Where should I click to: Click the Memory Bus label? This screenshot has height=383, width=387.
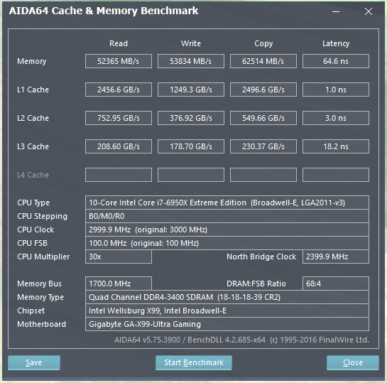click(39, 284)
